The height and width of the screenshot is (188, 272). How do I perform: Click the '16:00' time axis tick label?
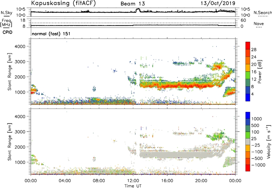(x=167, y=181)
